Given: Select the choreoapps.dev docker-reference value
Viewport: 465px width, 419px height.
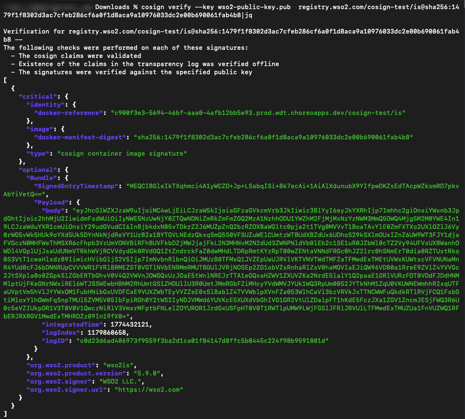Looking at the screenshot, I should click(x=258, y=113).
